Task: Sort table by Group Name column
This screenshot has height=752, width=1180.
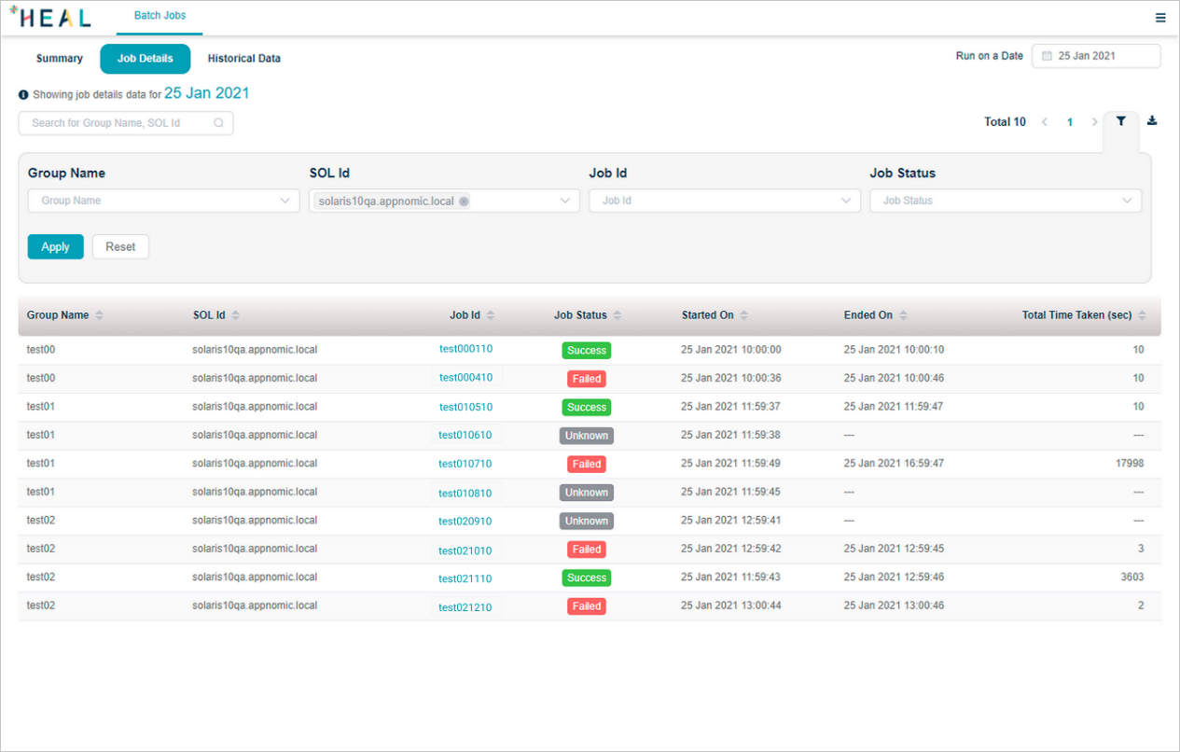Action: [x=99, y=315]
